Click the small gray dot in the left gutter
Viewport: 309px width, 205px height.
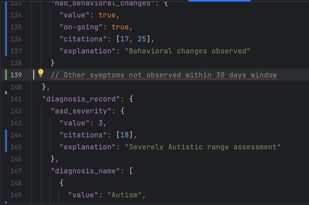coord(6,93)
